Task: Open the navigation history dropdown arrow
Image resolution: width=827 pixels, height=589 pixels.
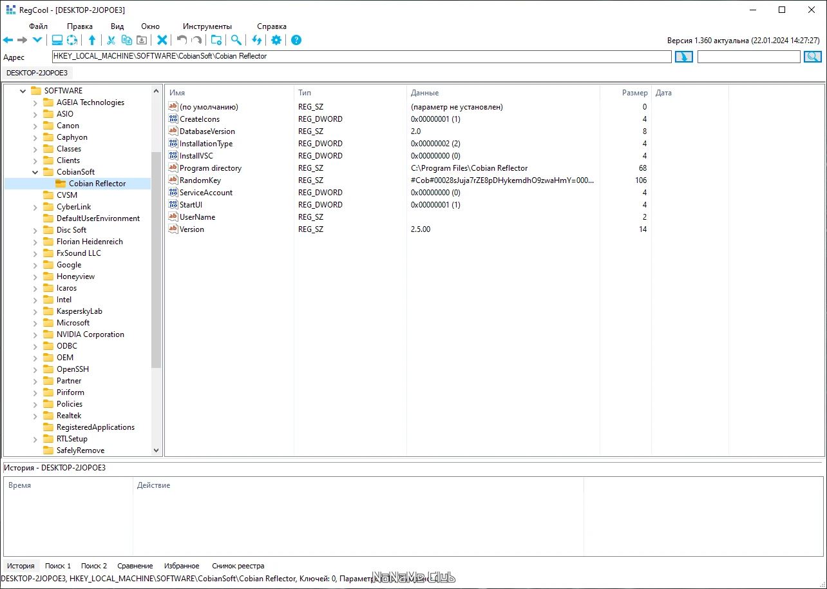Action: pyautogui.click(x=37, y=40)
